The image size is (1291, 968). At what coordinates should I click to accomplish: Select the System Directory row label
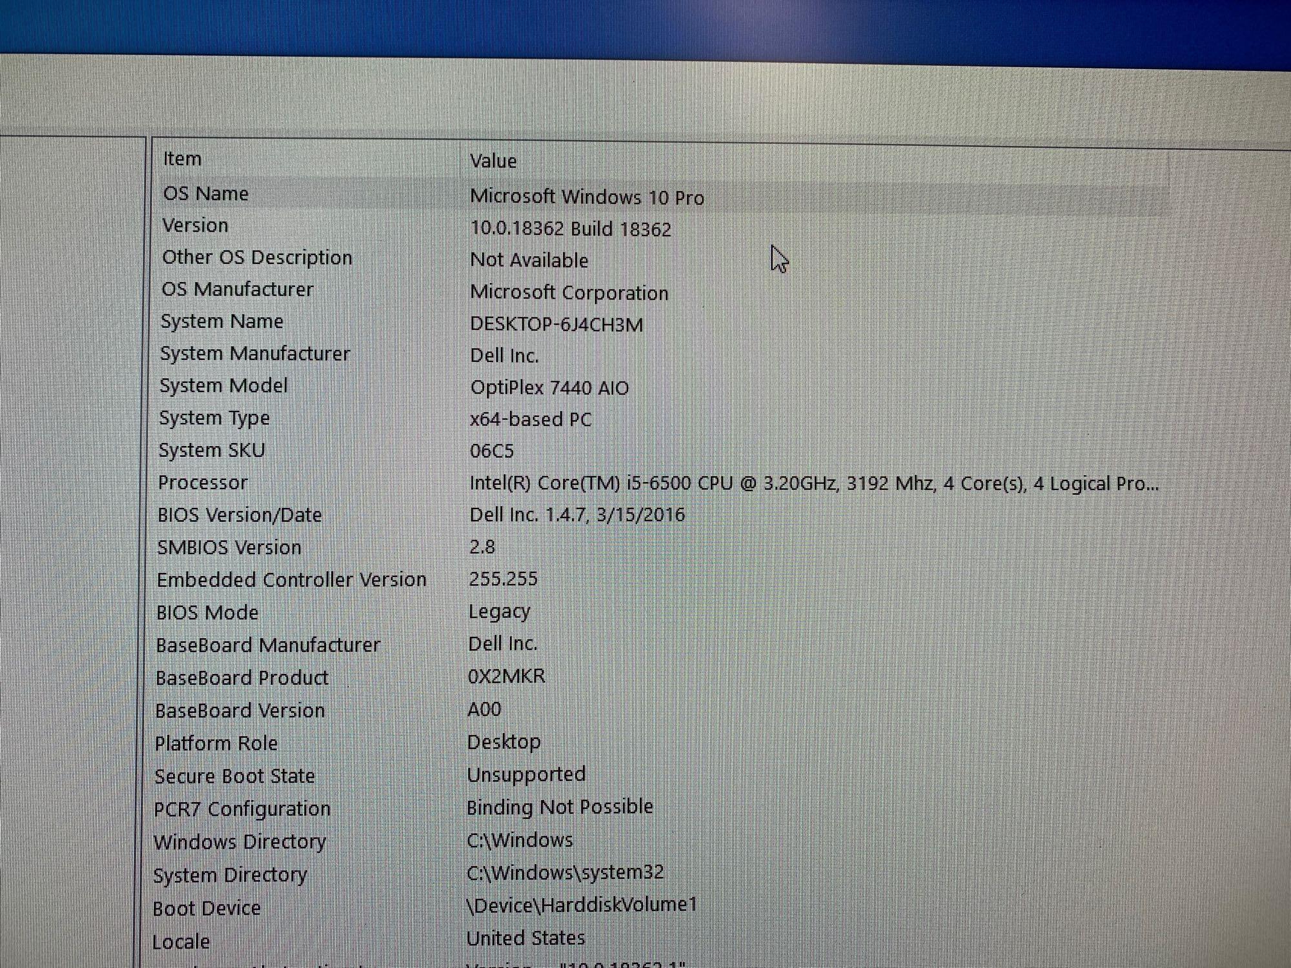pos(230,876)
